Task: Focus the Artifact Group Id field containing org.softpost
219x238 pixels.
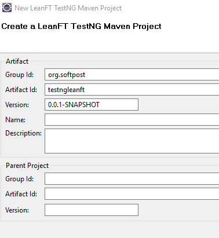Action: point(132,75)
